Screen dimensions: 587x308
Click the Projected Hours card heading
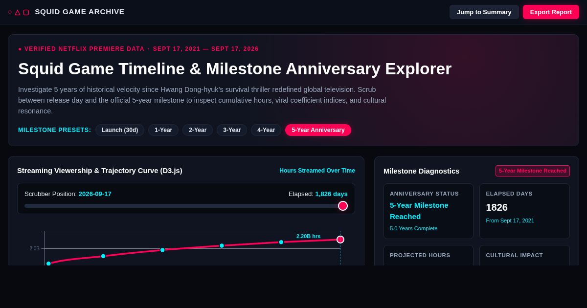(420, 255)
